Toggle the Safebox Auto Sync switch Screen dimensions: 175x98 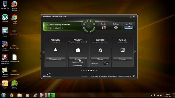[x=106, y=63]
